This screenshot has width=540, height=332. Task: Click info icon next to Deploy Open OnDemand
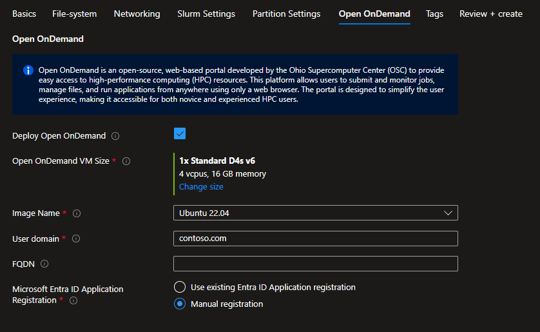(115, 136)
